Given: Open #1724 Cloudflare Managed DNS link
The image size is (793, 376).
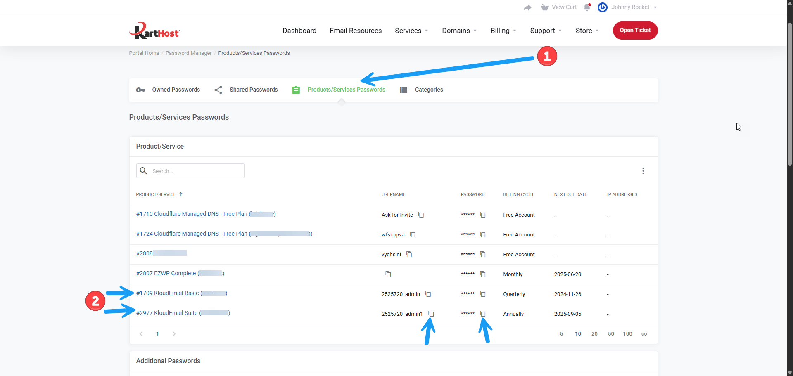Looking at the screenshot, I should tap(224, 234).
